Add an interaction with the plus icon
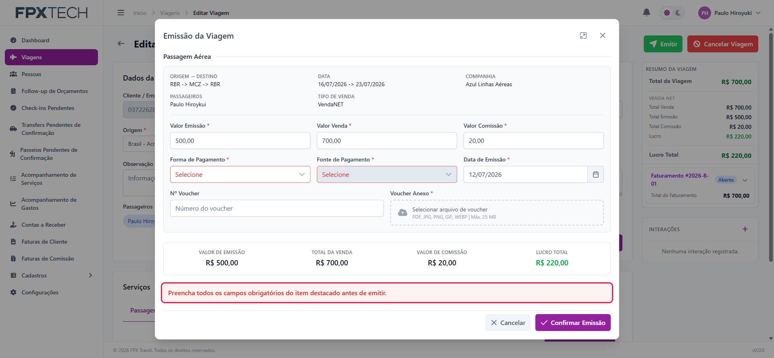The image size is (774, 358). (x=745, y=229)
